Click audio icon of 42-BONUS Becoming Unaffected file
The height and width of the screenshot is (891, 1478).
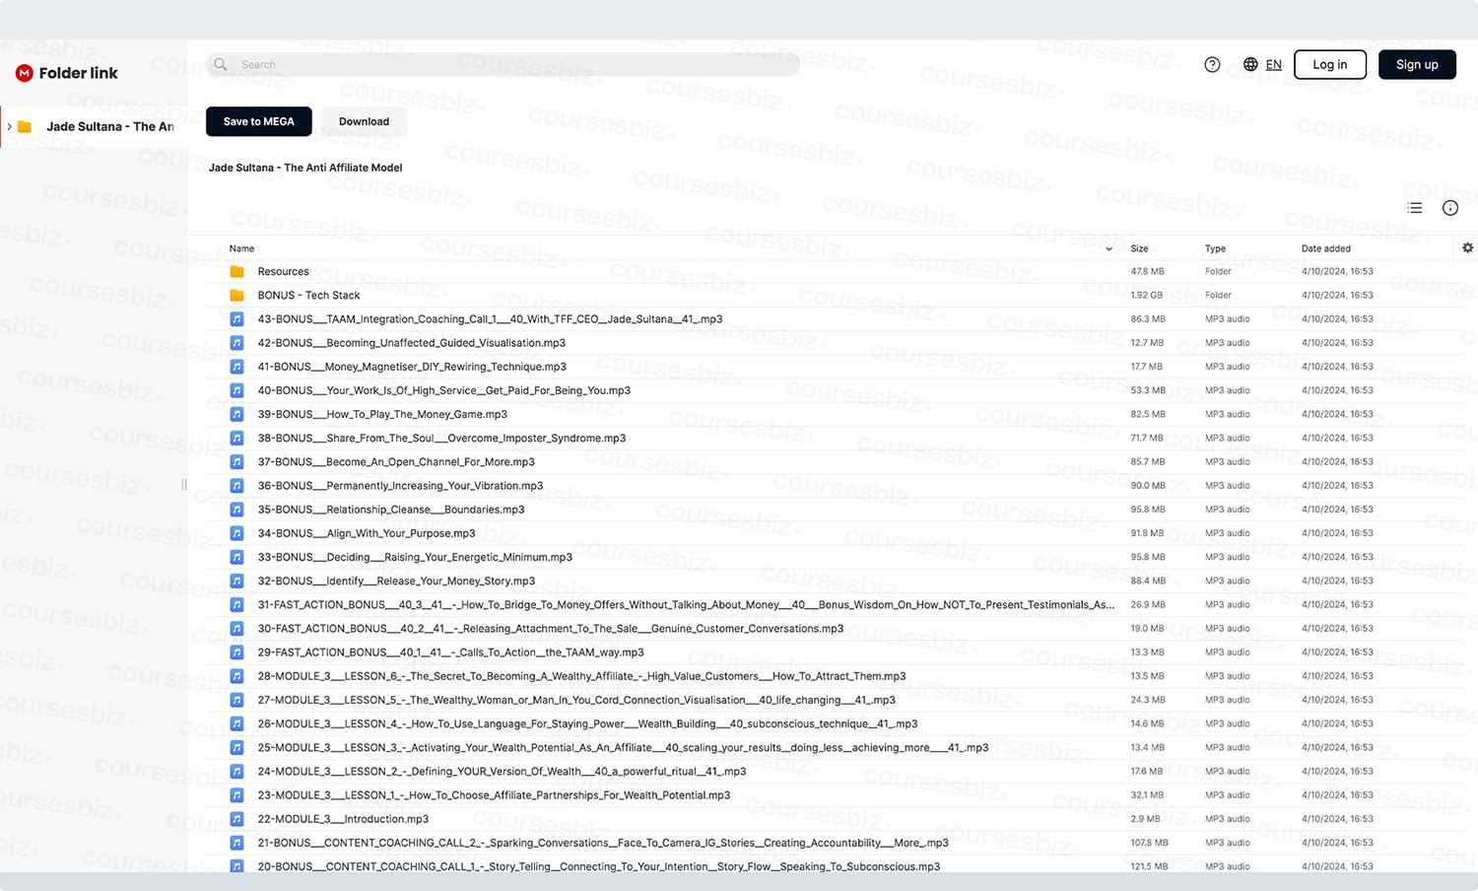(236, 343)
